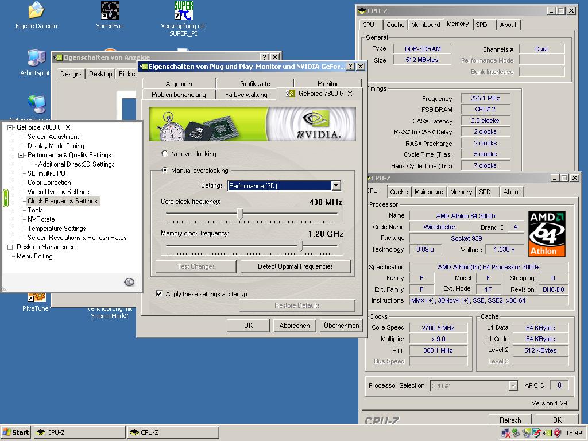Select Temperature Settings in the tree

(x=57, y=229)
